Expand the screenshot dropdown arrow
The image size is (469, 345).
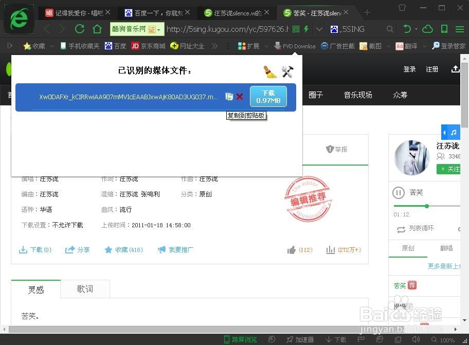[x=389, y=46]
